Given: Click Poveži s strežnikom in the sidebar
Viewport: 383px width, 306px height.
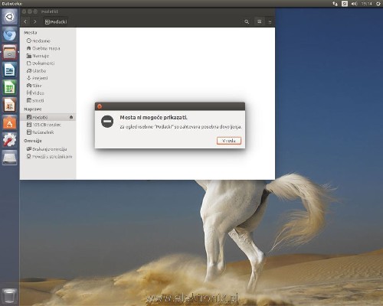Looking at the screenshot, I should coord(49,157).
